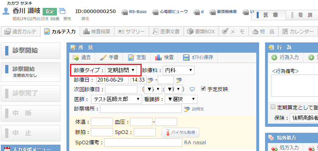Click the 中止 button
Screen dimensions: 318x151
31,133
